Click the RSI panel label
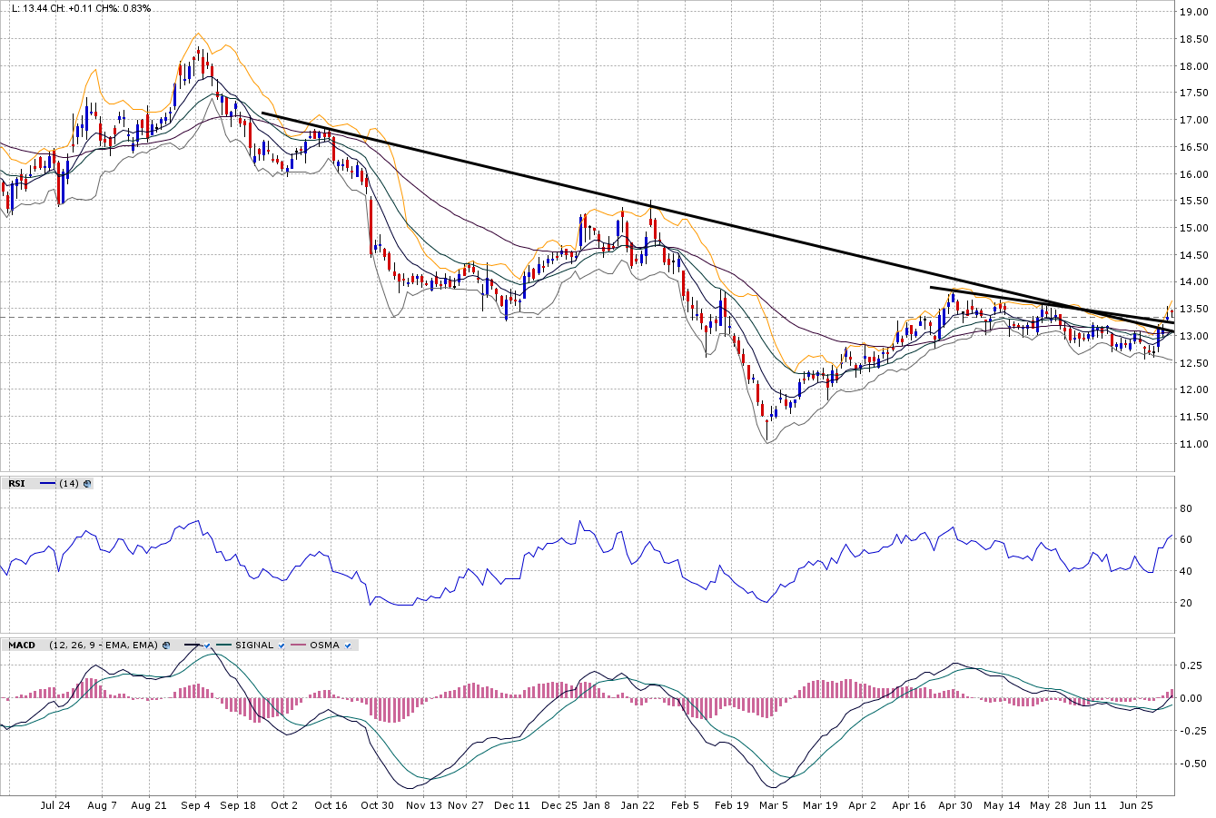 click(16, 484)
